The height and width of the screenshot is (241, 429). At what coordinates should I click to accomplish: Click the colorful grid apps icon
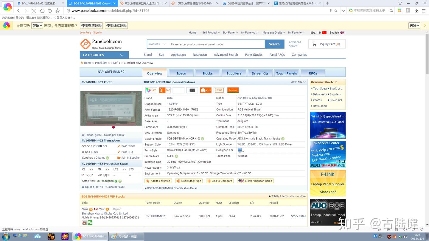pos(400,10)
